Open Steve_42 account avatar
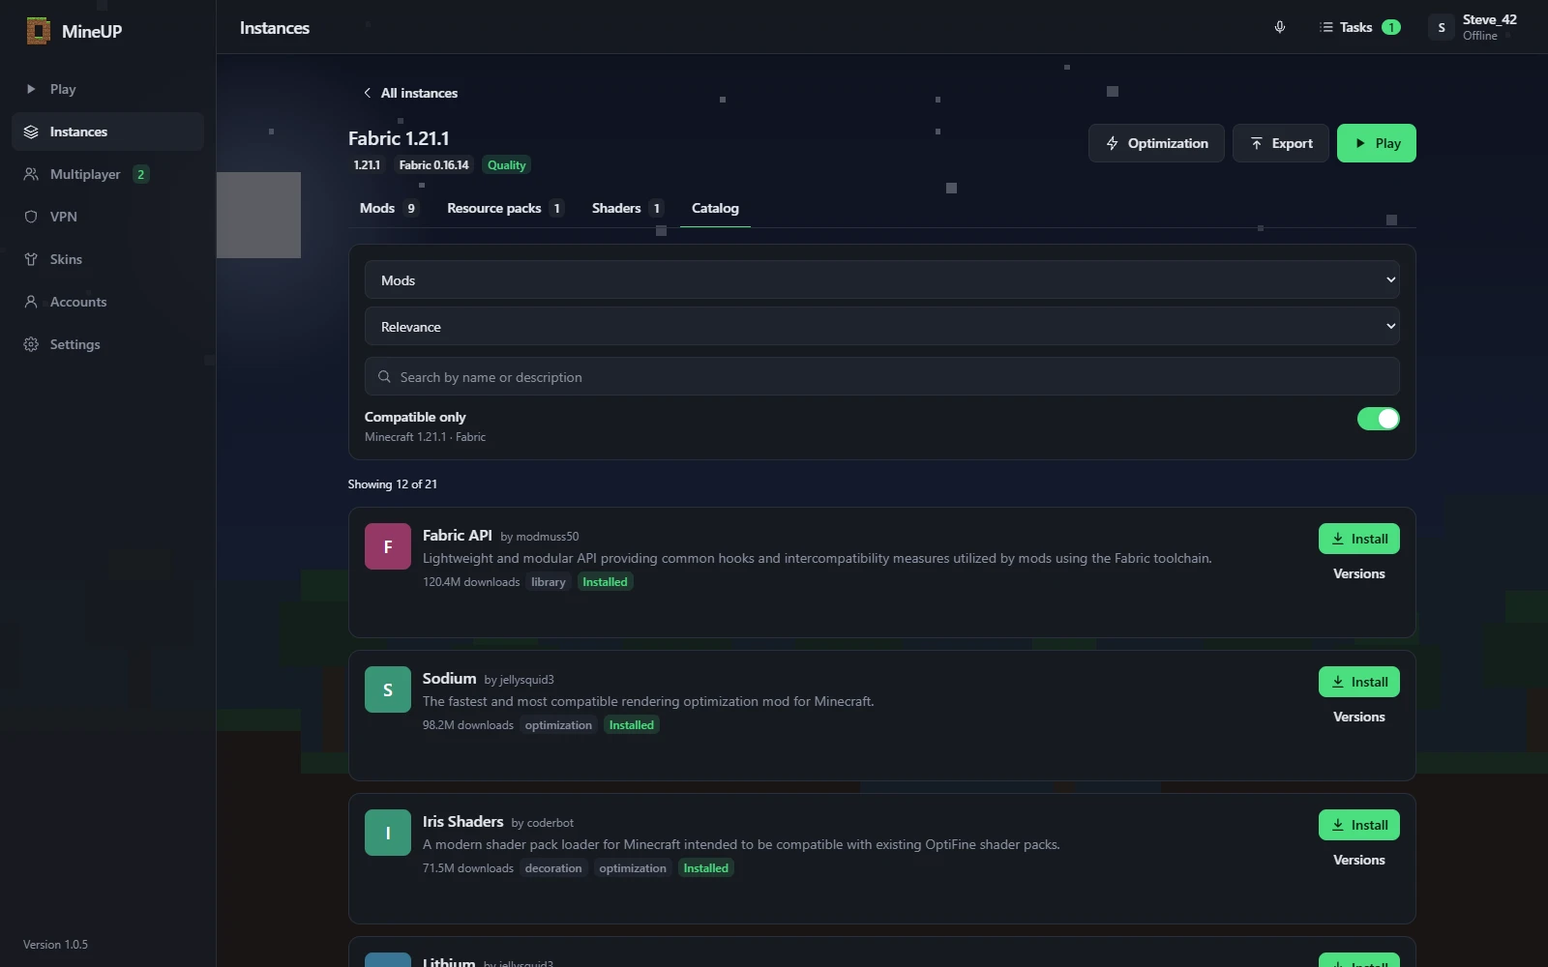 (1442, 27)
